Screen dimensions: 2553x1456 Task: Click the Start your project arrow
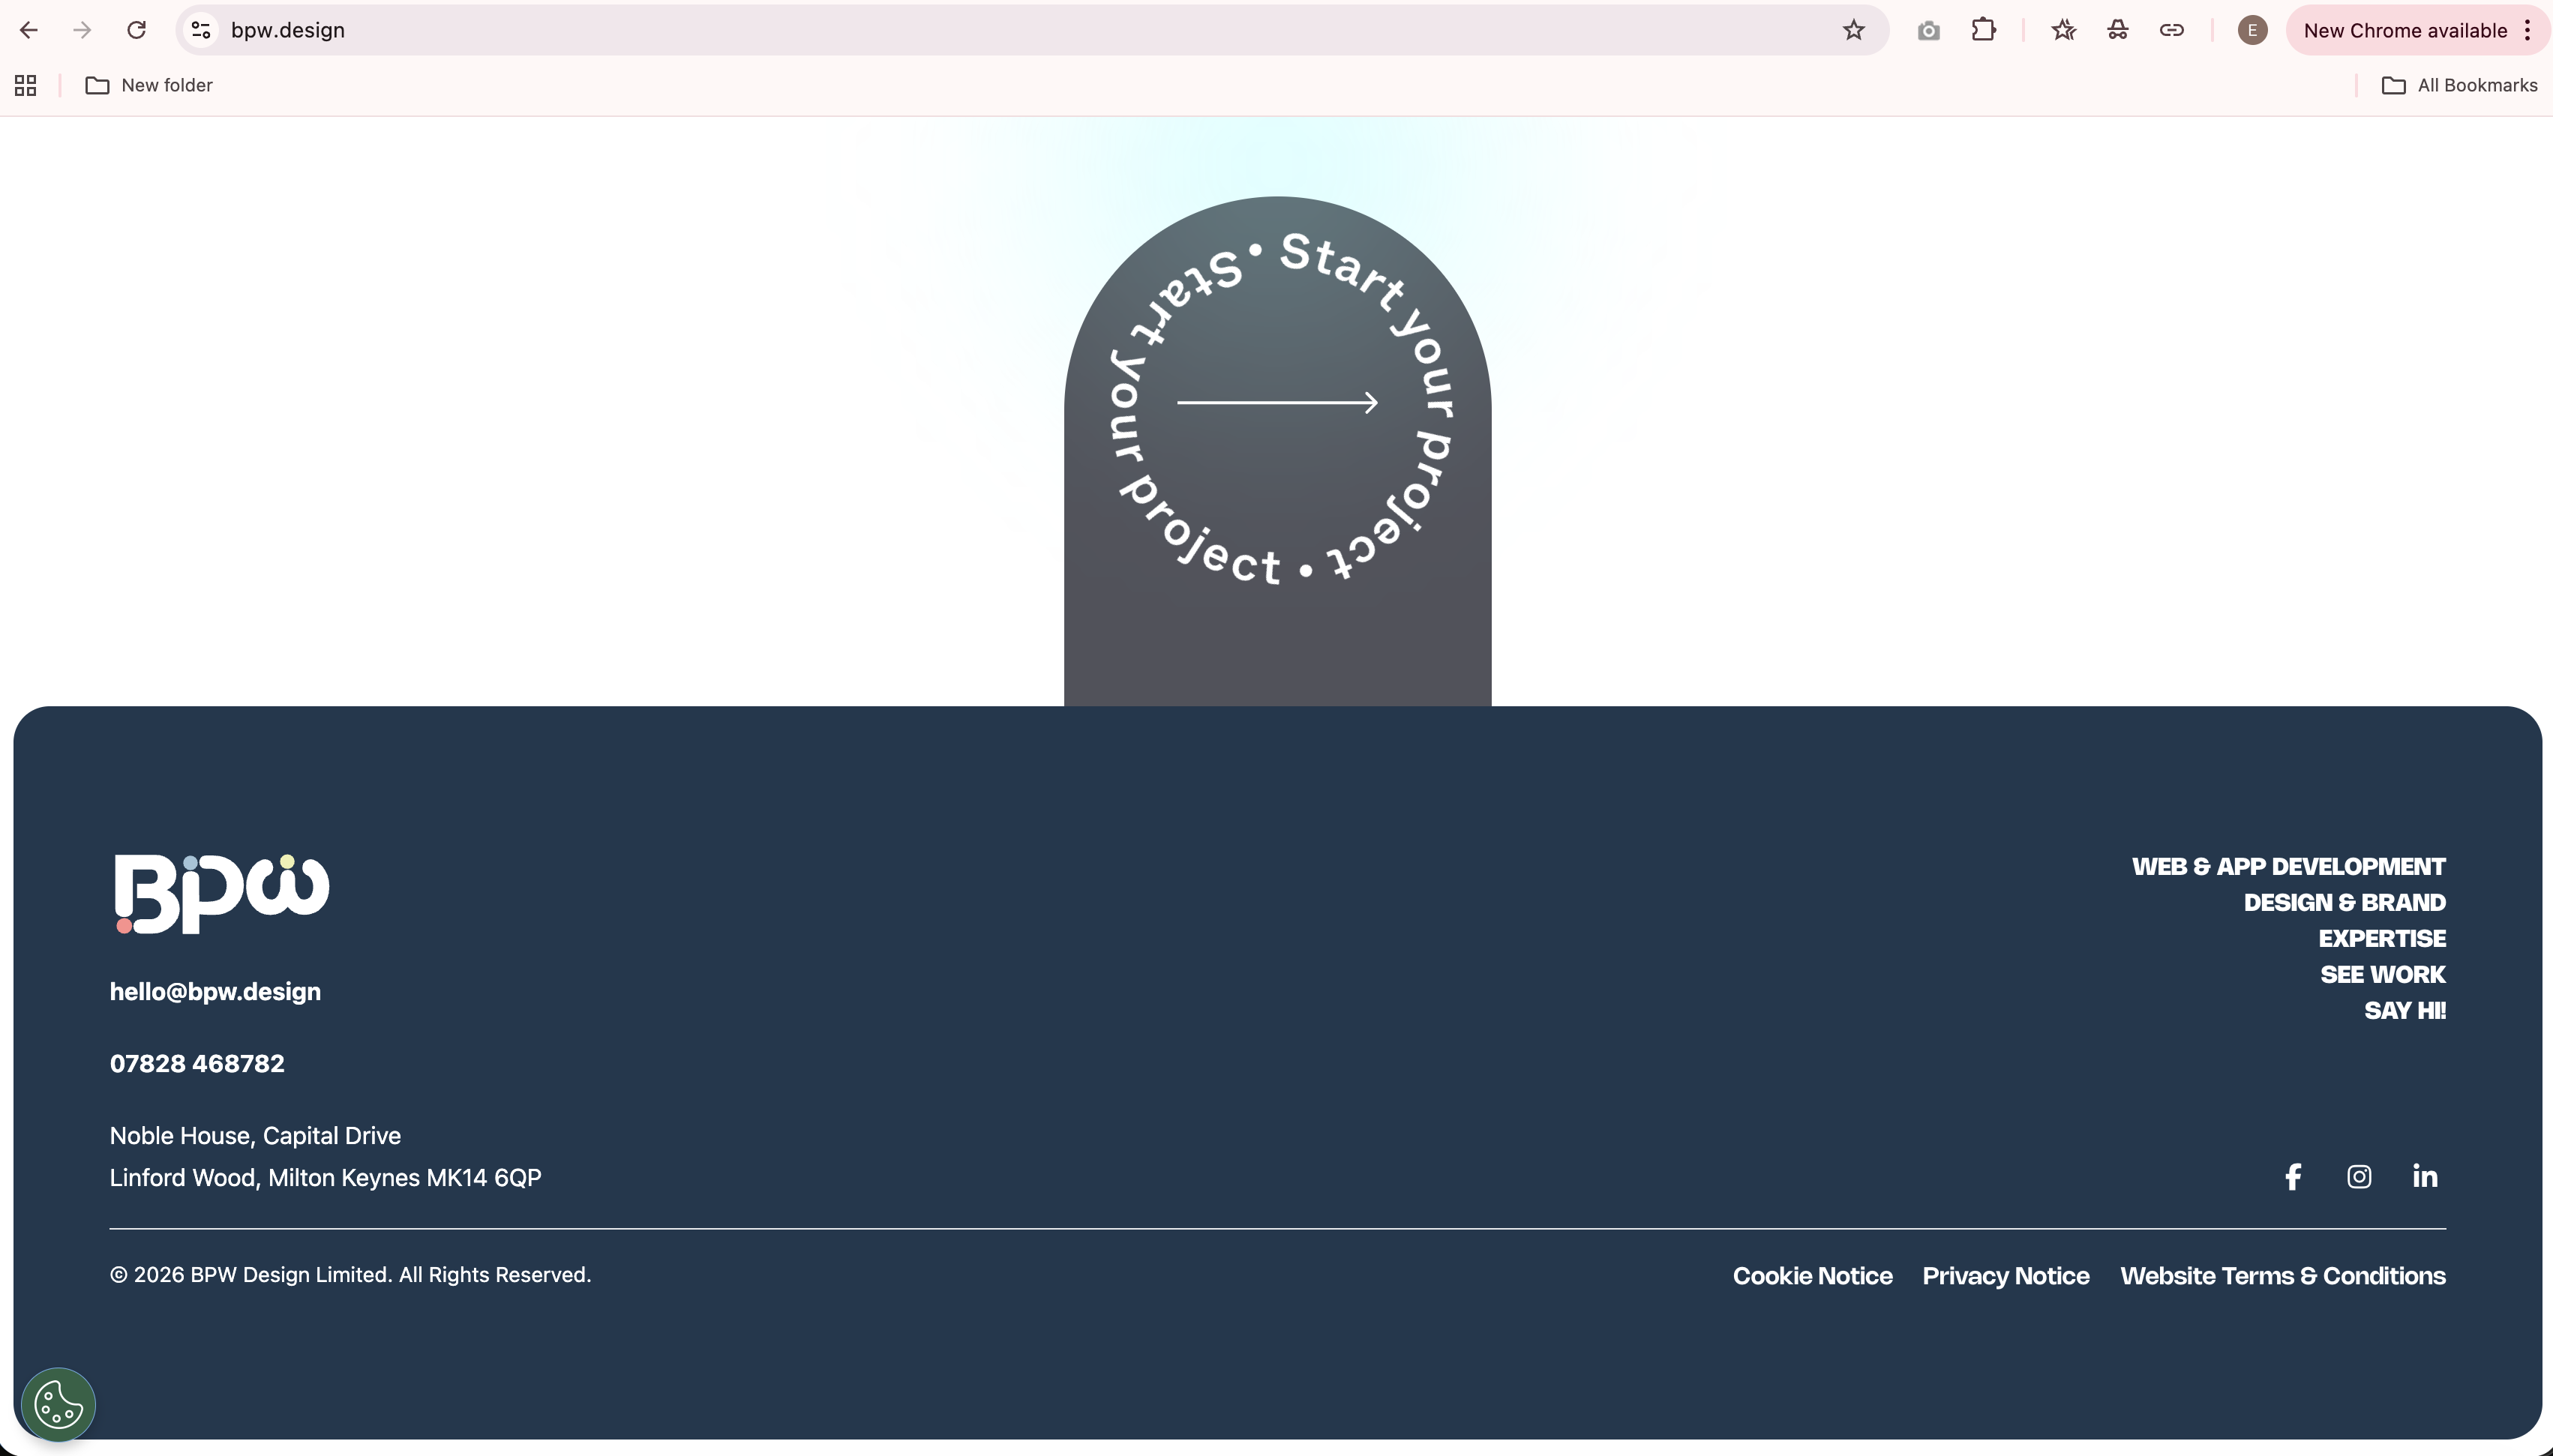[1277, 403]
